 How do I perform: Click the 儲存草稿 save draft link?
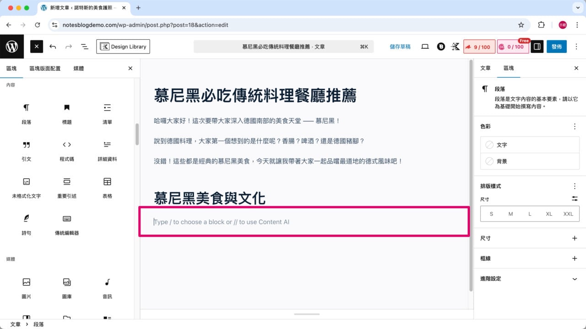[x=400, y=46]
